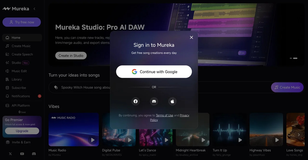Click Continue with Google button
The image size is (308, 160).
click(154, 72)
